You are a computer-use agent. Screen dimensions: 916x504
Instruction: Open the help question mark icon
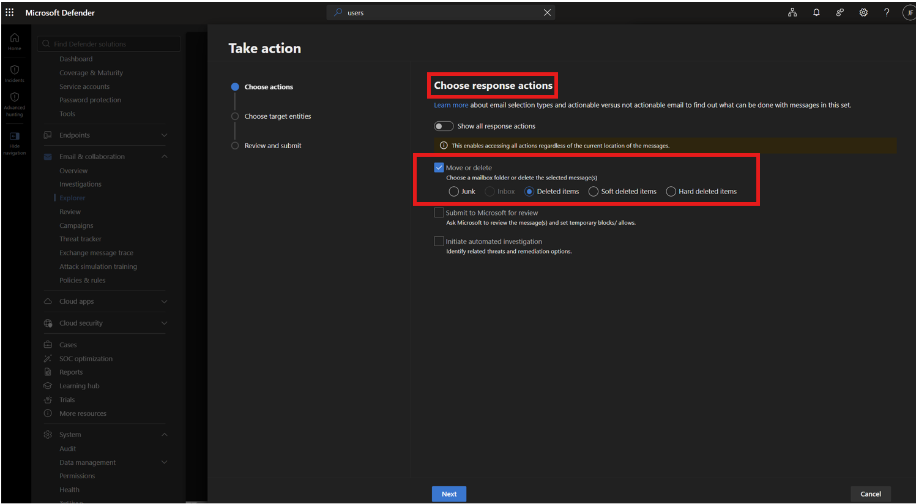pos(887,12)
